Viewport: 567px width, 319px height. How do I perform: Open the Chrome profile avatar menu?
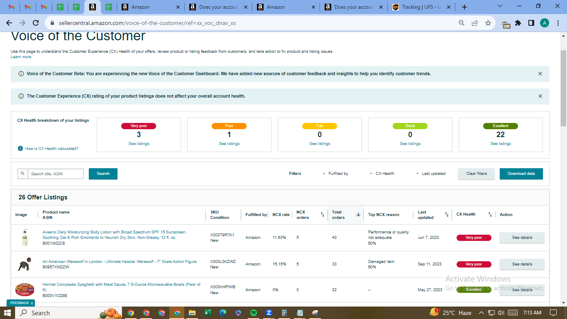[545, 23]
